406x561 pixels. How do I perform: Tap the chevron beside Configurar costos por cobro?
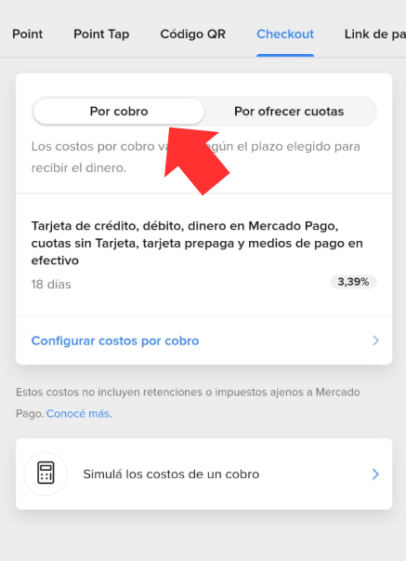[x=375, y=341]
